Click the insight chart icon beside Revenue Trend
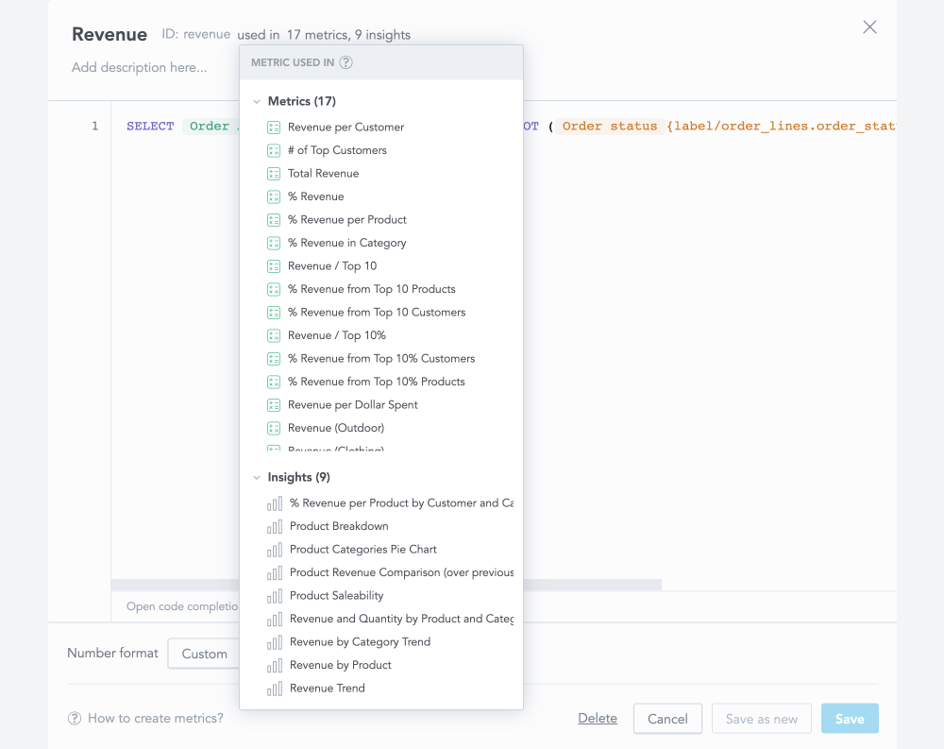This screenshot has width=944, height=749. pos(275,688)
